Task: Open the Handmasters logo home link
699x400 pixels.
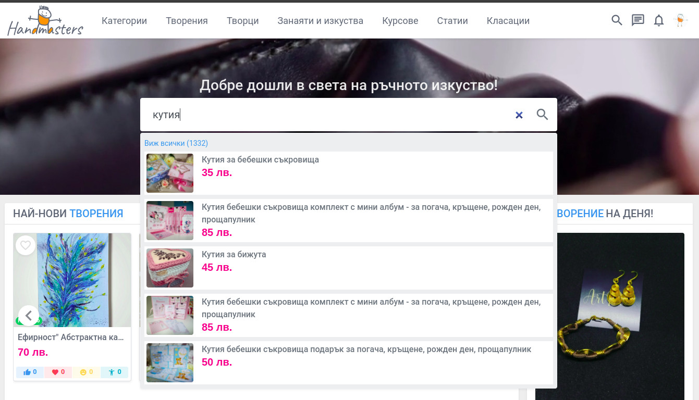Action: click(x=45, y=21)
